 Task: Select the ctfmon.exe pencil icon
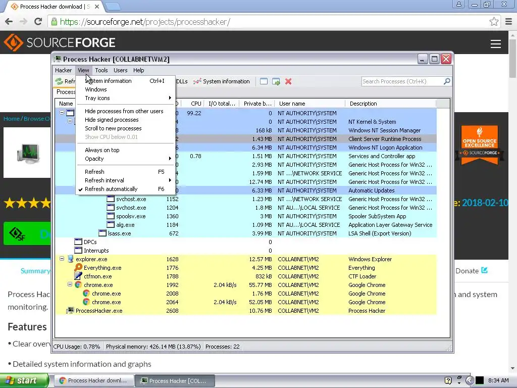point(78,276)
